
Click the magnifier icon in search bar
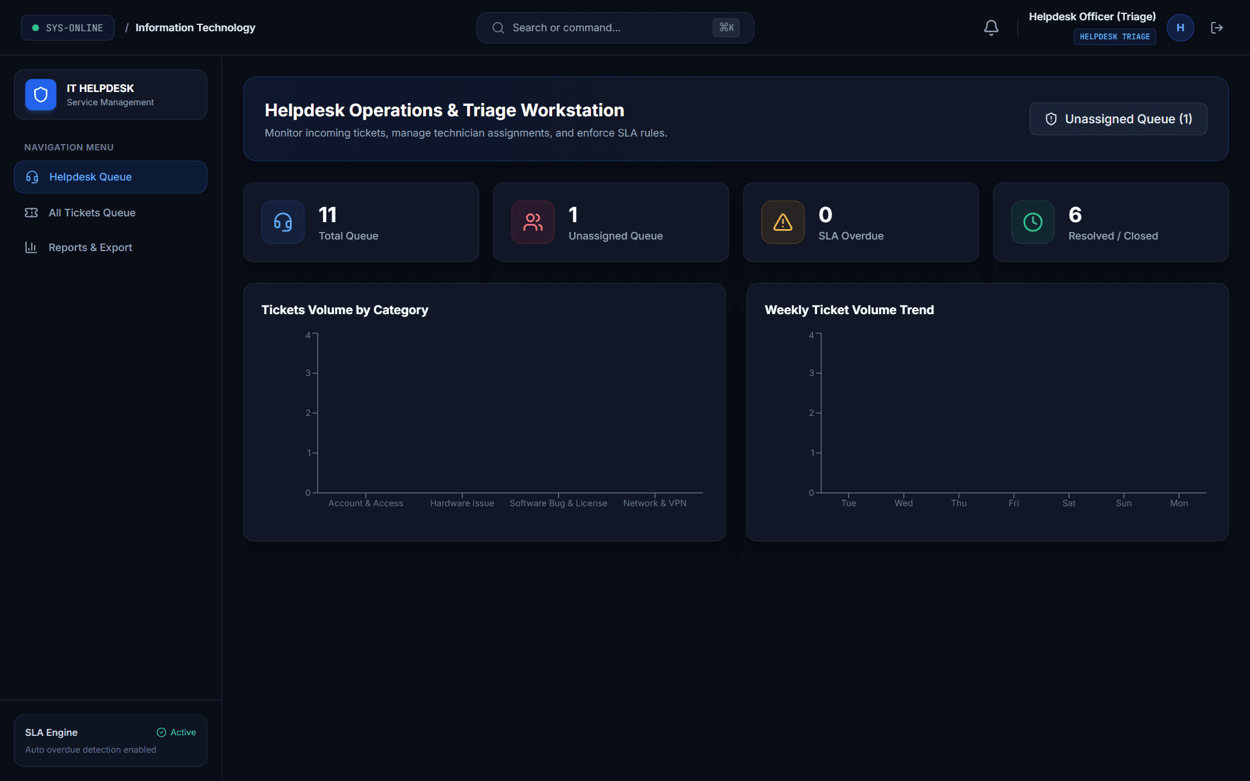[498, 28]
